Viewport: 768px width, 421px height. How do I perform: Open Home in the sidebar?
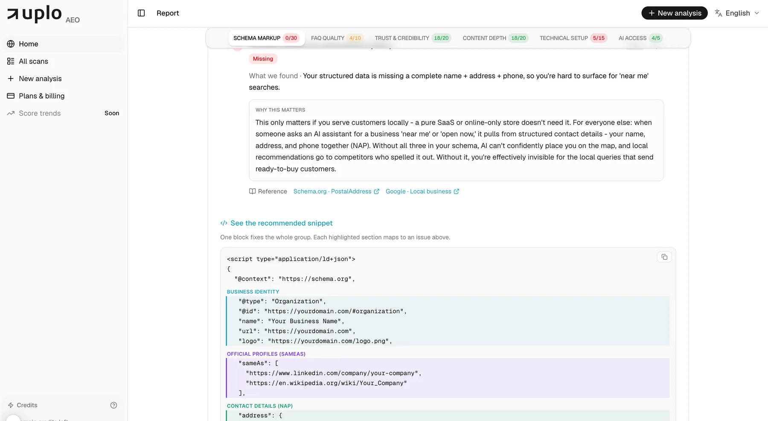[64, 44]
